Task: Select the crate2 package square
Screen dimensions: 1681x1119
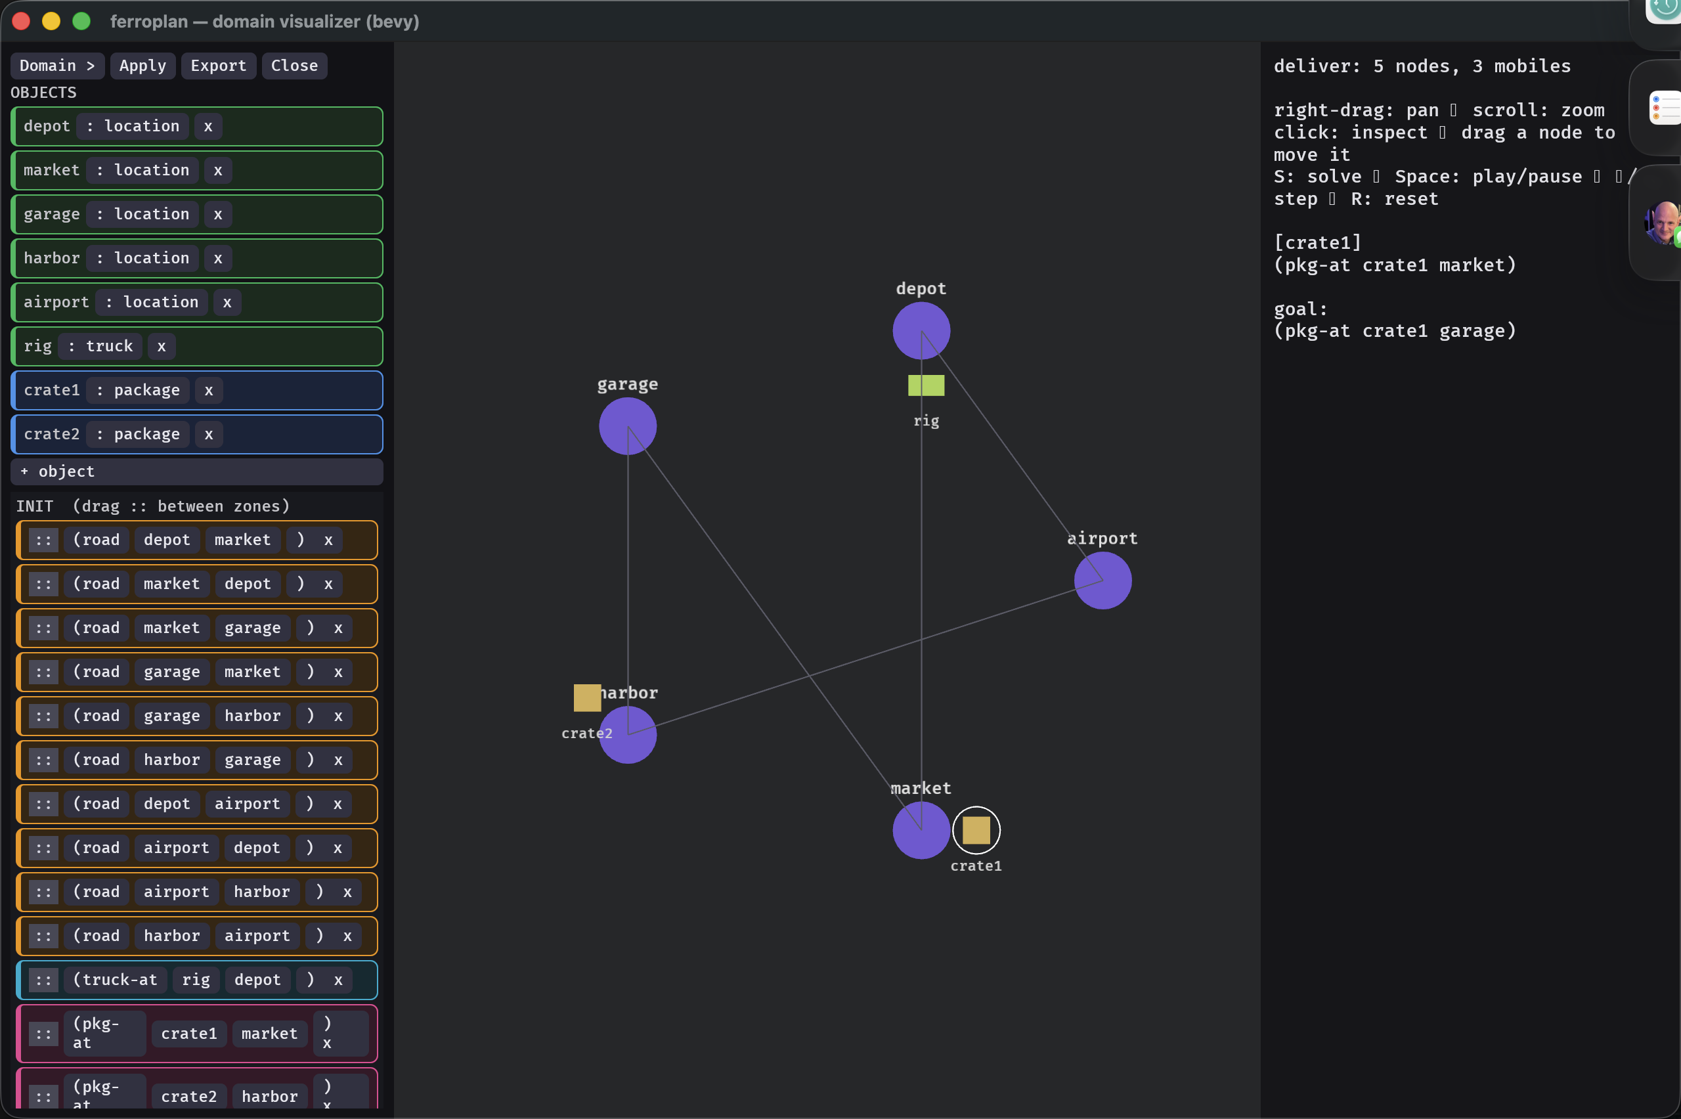Action: coord(587,698)
